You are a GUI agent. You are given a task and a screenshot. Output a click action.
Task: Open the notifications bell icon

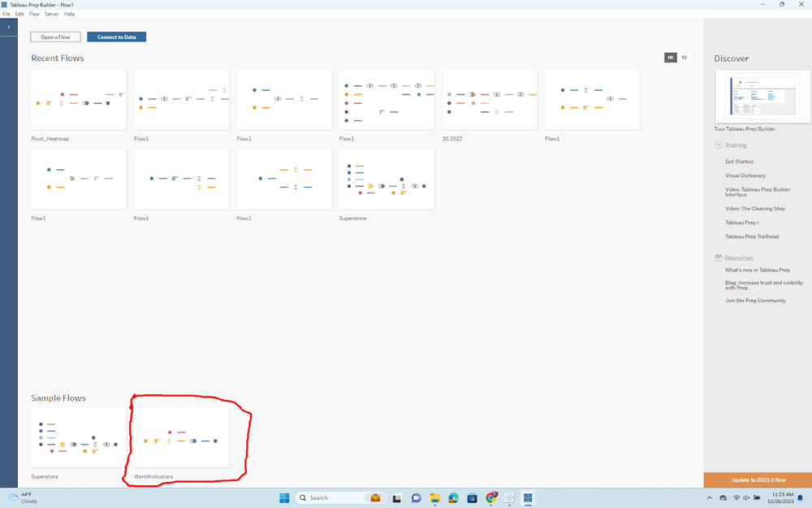click(801, 498)
